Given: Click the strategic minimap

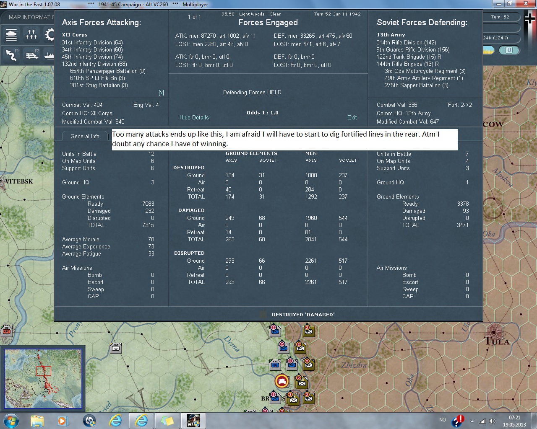Looking at the screenshot, I should [x=43, y=379].
